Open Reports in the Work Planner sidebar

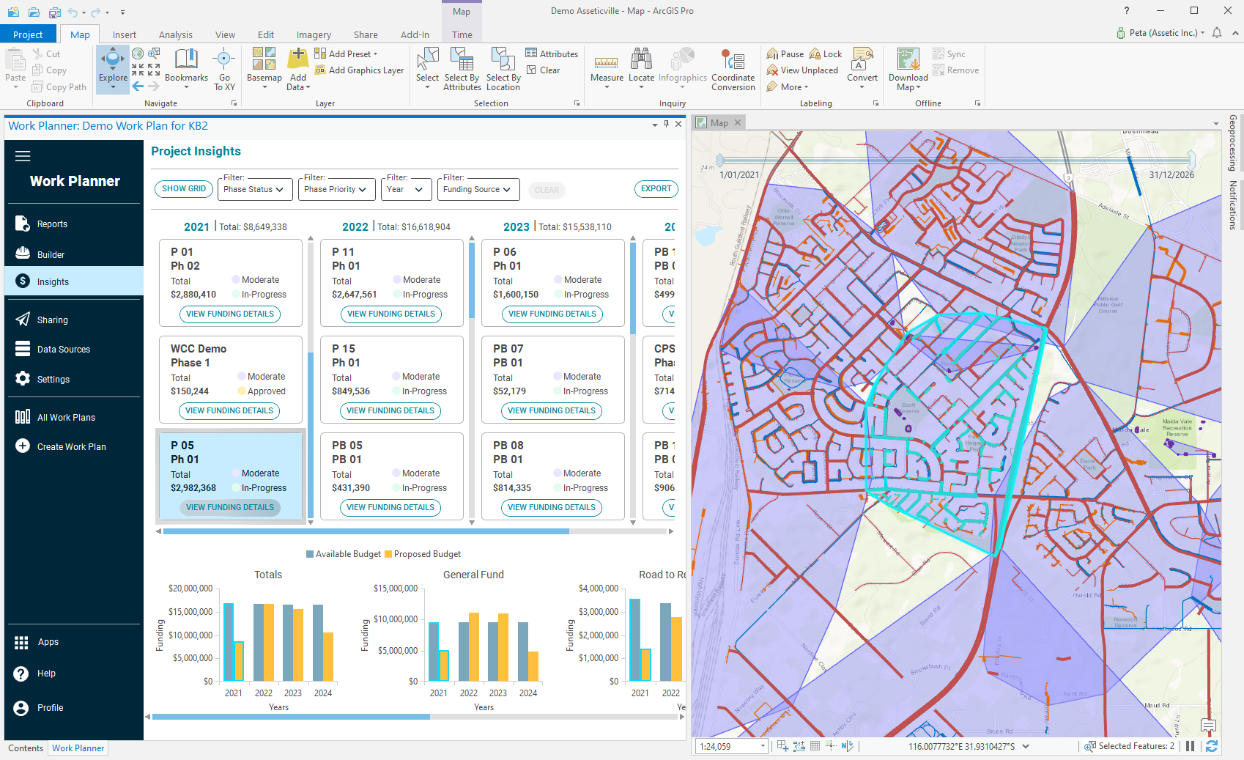pos(51,224)
